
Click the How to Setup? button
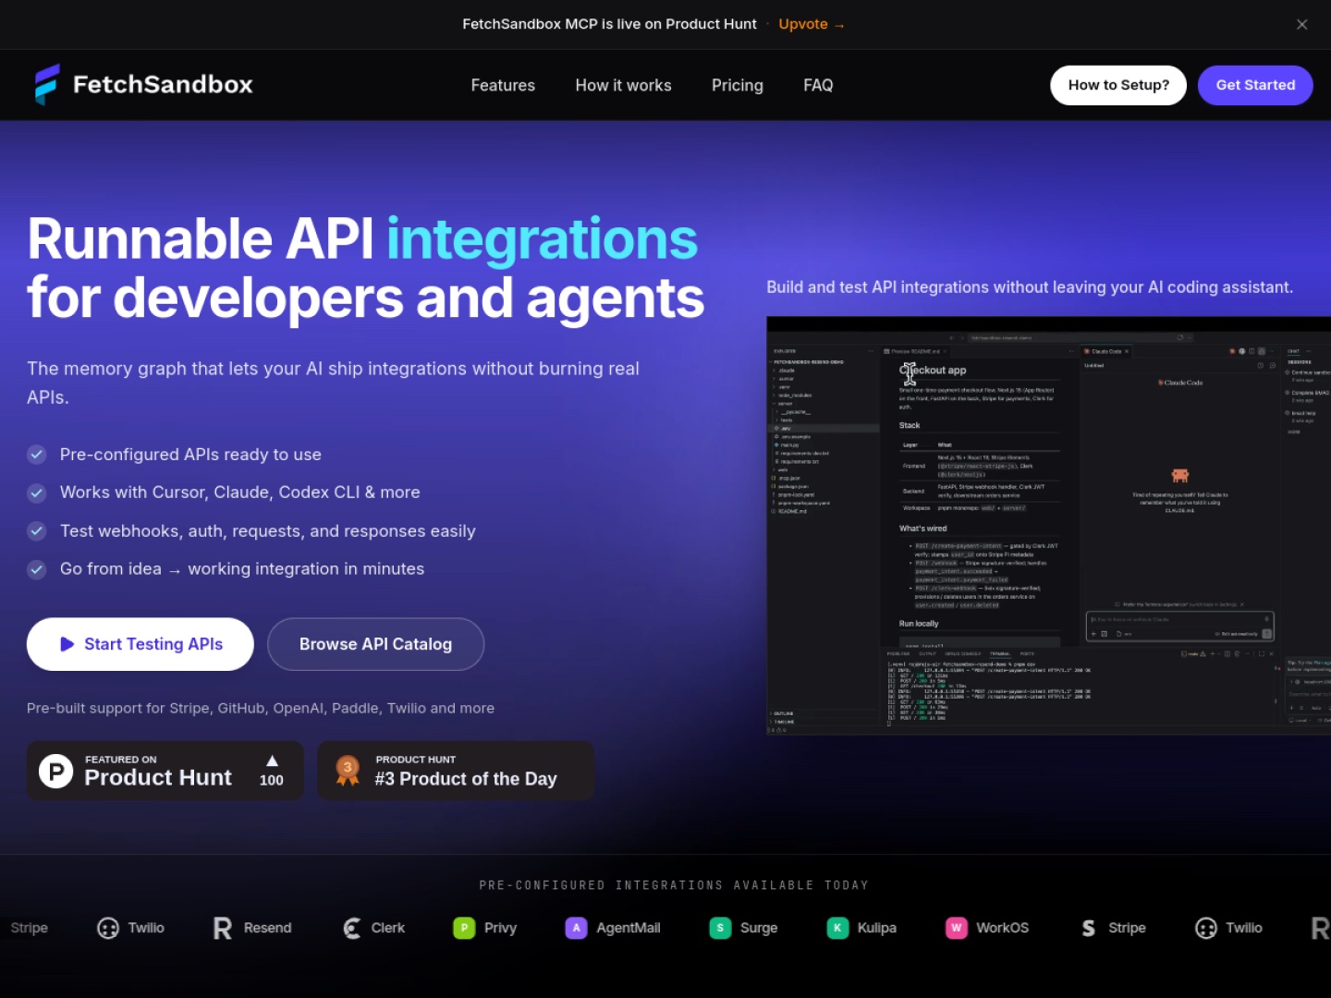pos(1118,85)
